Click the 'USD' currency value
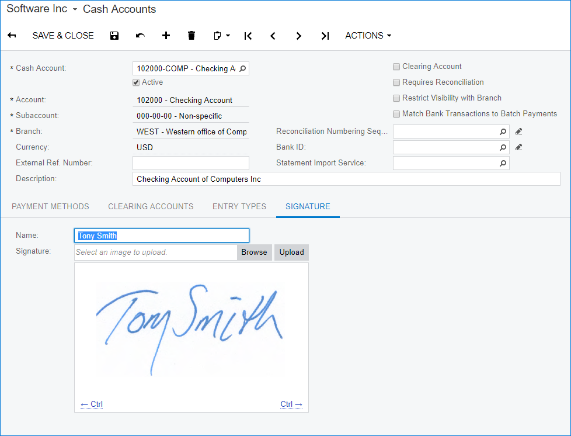Screen dimensions: 571x436 pyautogui.click(x=145, y=147)
